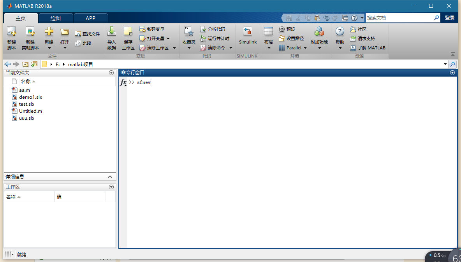
Task: Open the Parallel menu
Action: tap(290, 48)
